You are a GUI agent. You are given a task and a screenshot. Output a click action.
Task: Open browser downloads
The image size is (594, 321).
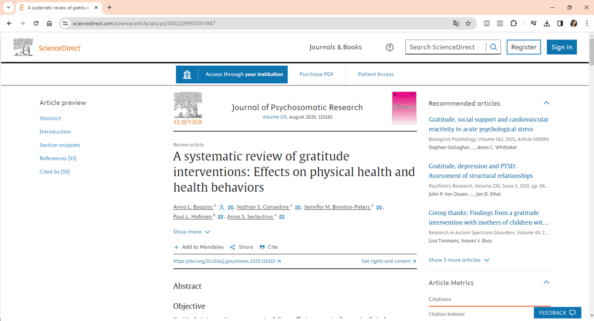click(x=547, y=23)
